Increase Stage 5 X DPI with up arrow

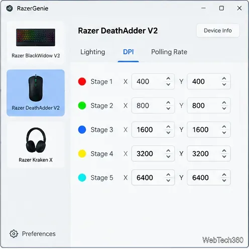pyautogui.click(x=168, y=175)
